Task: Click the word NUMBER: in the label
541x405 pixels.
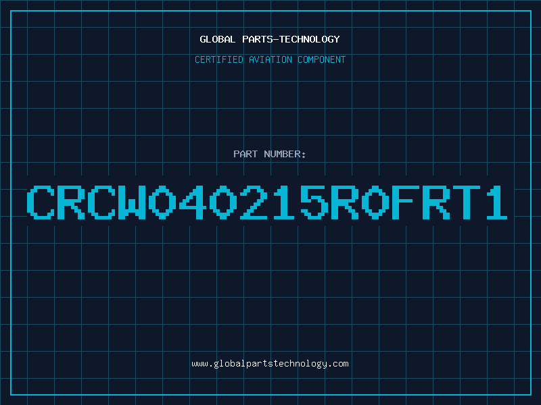Action: coord(285,154)
